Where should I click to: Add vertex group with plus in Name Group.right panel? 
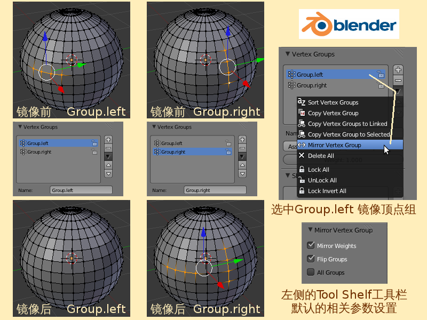(242, 140)
